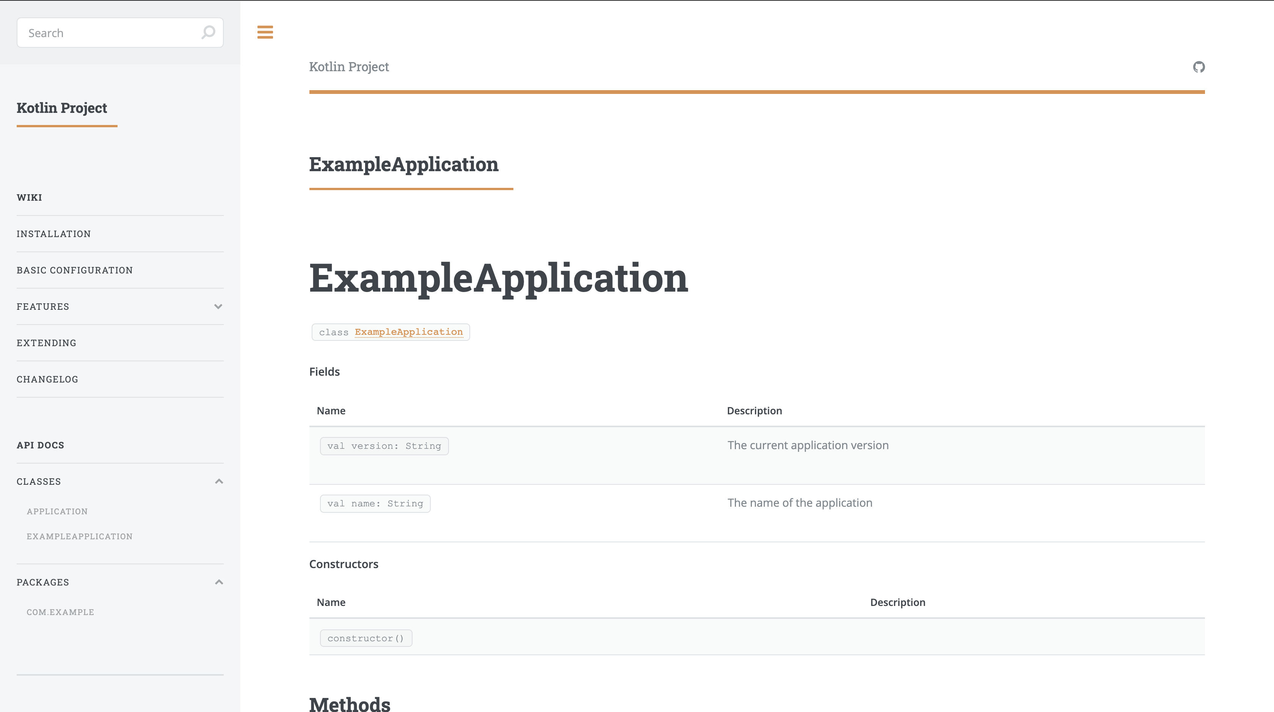Collapse the Packages section chevron
Image resolution: width=1274 pixels, height=712 pixels.
[x=219, y=582]
